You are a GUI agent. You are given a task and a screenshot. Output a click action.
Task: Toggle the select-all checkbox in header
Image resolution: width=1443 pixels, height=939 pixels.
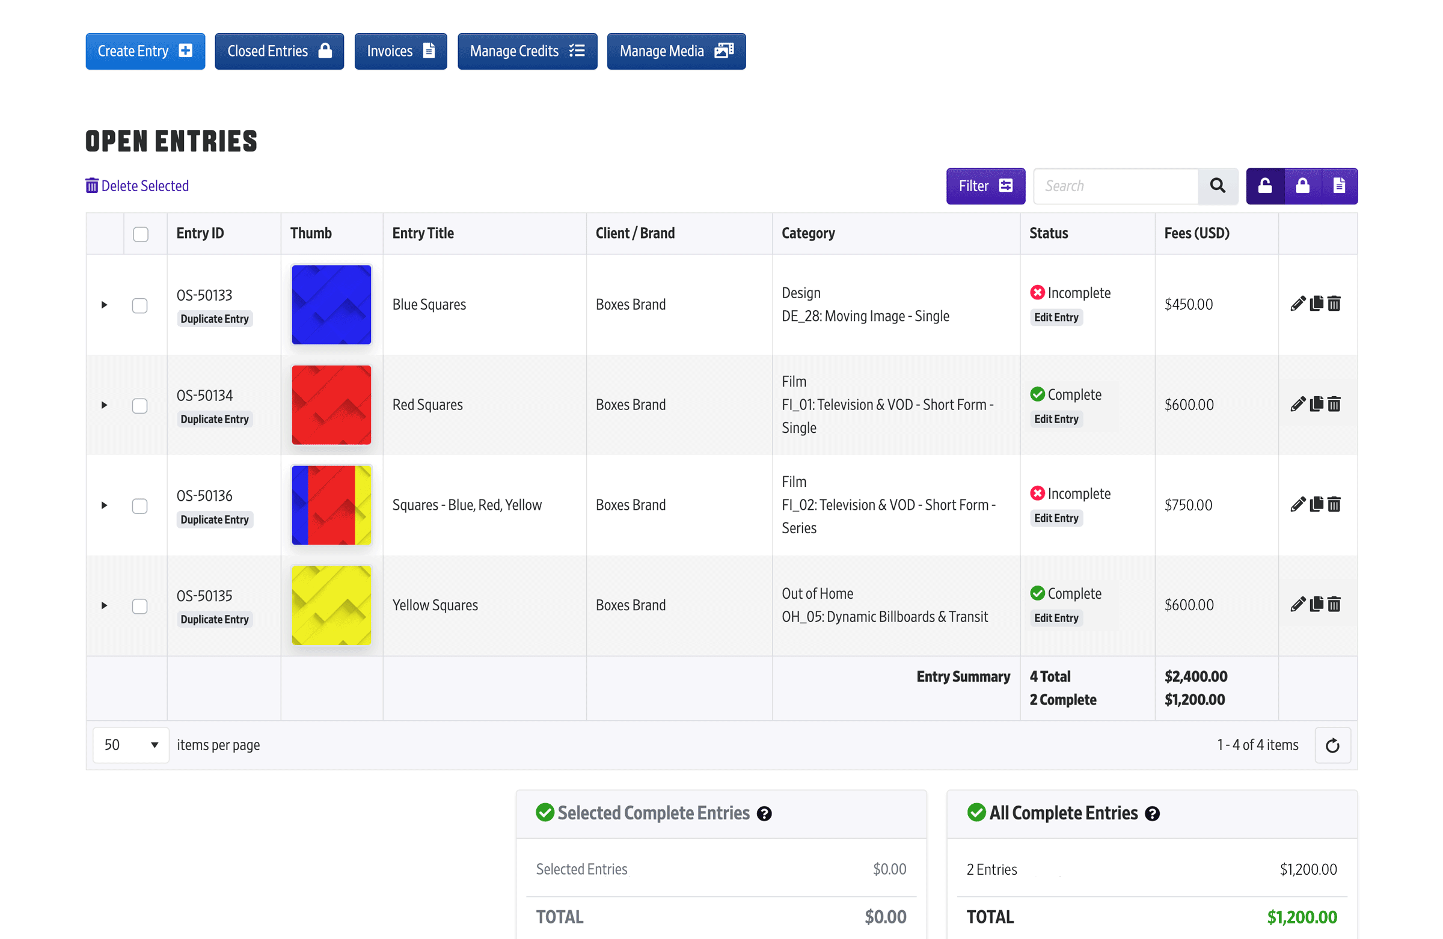pos(141,234)
